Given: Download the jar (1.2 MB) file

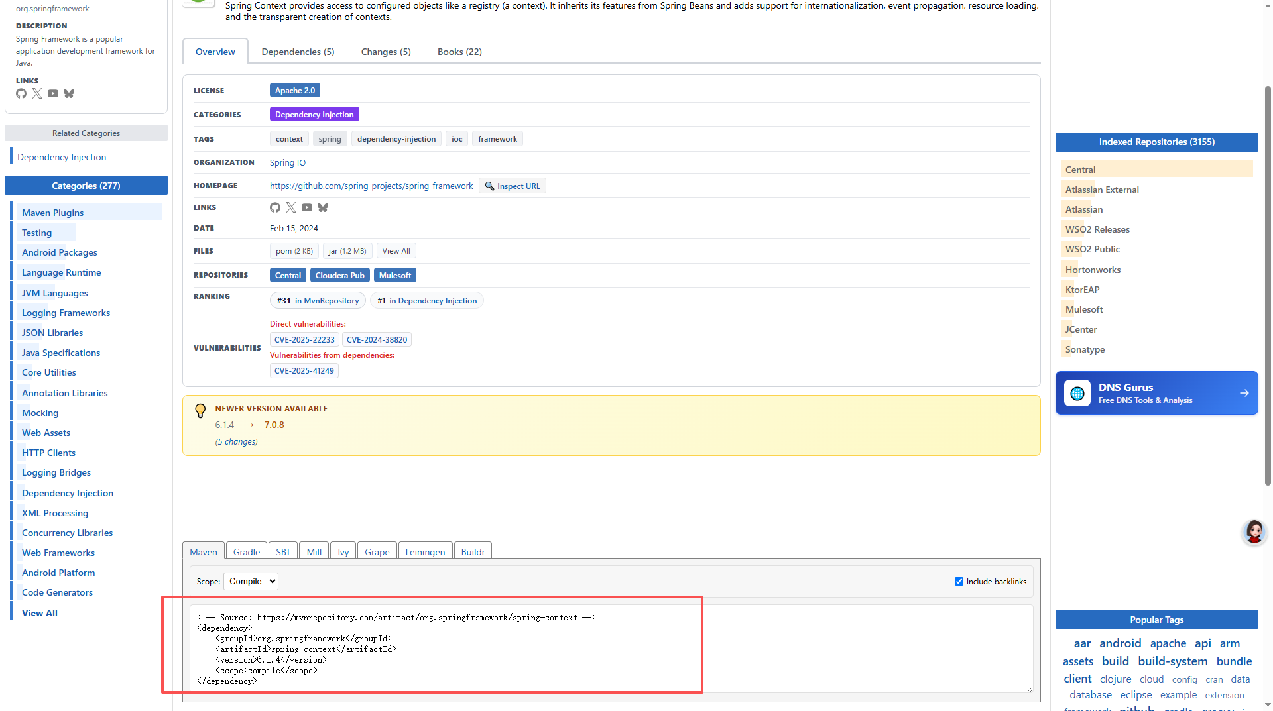Looking at the screenshot, I should [347, 251].
